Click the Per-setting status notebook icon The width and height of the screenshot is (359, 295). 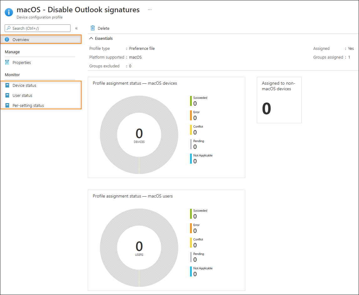coord(7,105)
